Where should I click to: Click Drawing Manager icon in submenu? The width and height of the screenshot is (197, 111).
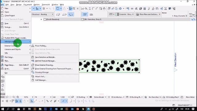(33, 72)
